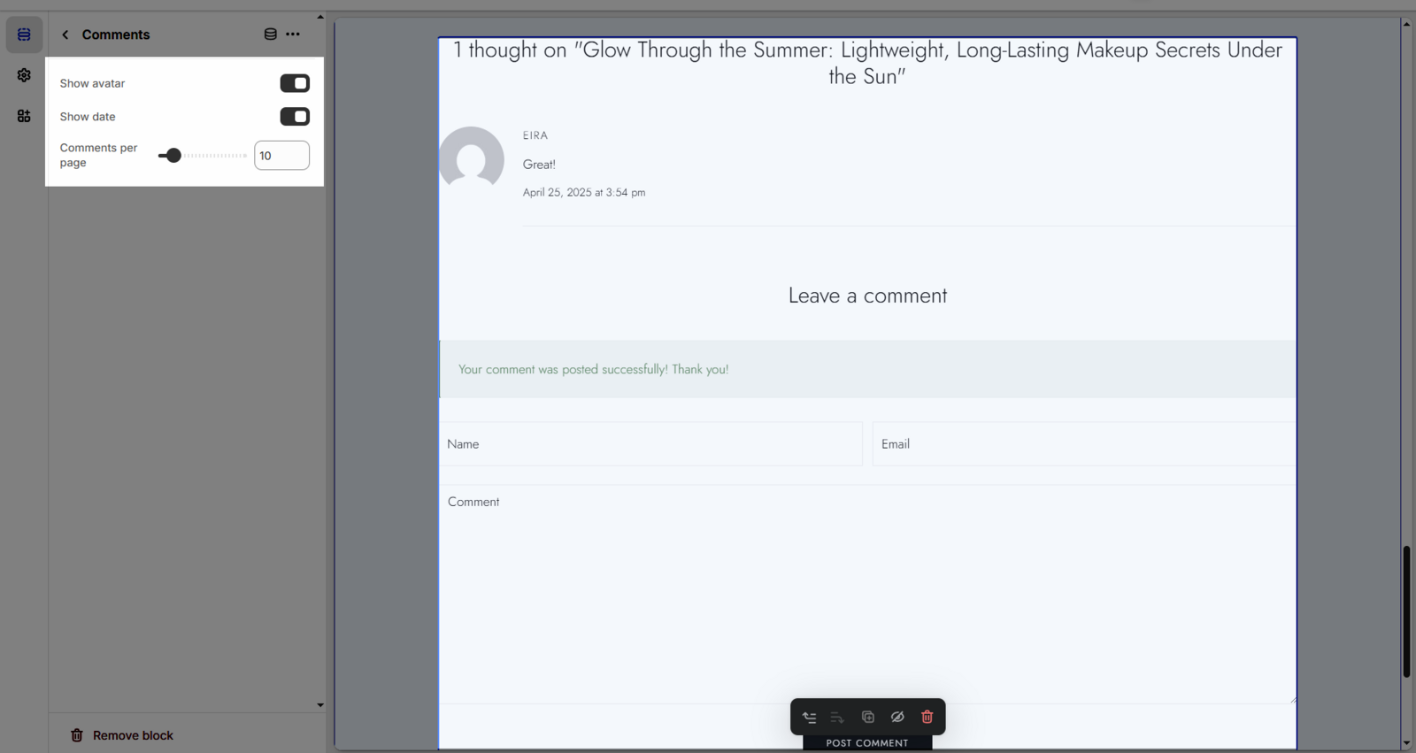1416x753 pixels.
Task: Open the Sections panel in left sidebar
Action: pyautogui.click(x=24, y=35)
